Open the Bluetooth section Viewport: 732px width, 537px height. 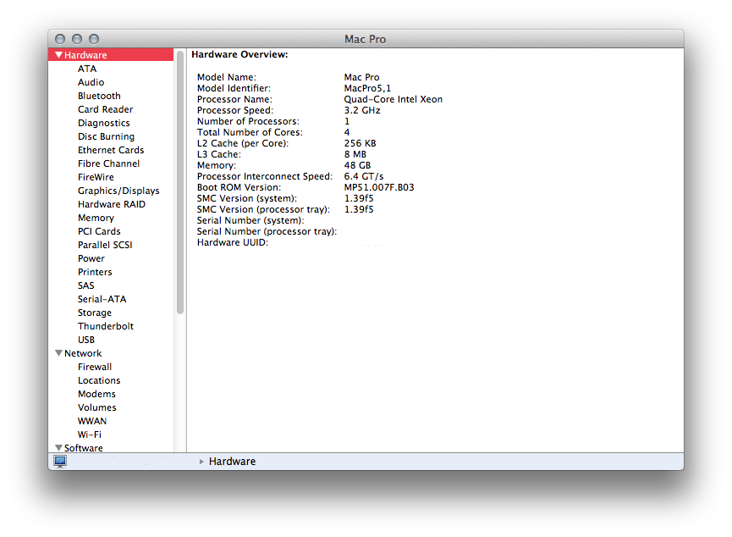pyautogui.click(x=100, y=96)
